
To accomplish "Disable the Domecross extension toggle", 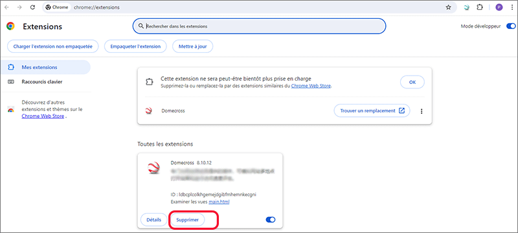I will click(x=271, y=220).
